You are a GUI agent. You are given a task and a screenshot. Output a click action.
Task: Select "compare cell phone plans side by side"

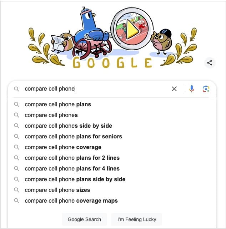coord(75,179)
